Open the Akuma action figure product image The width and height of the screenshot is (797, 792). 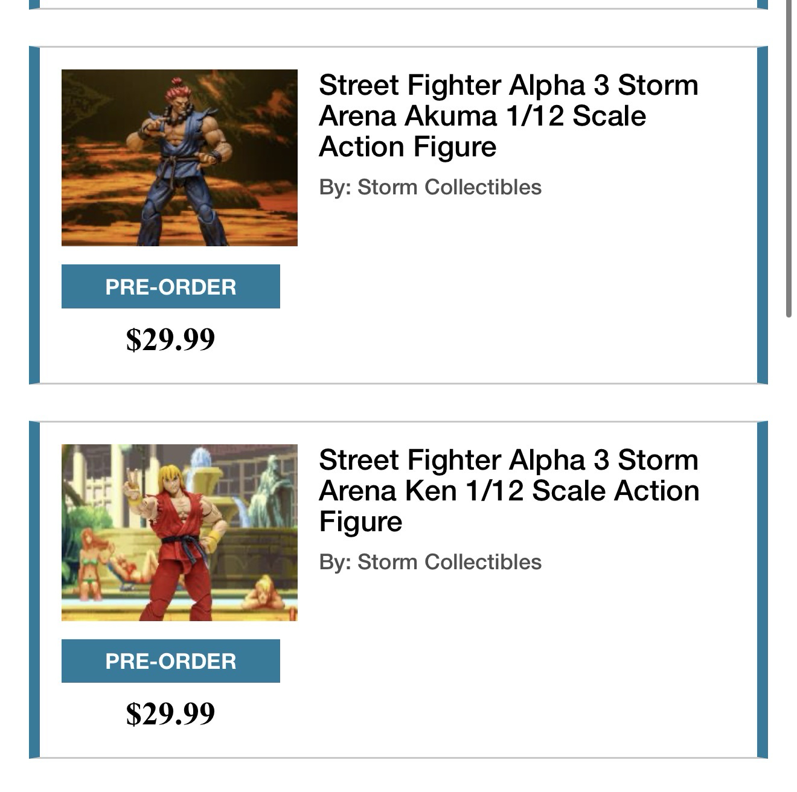tap(179, 158)
